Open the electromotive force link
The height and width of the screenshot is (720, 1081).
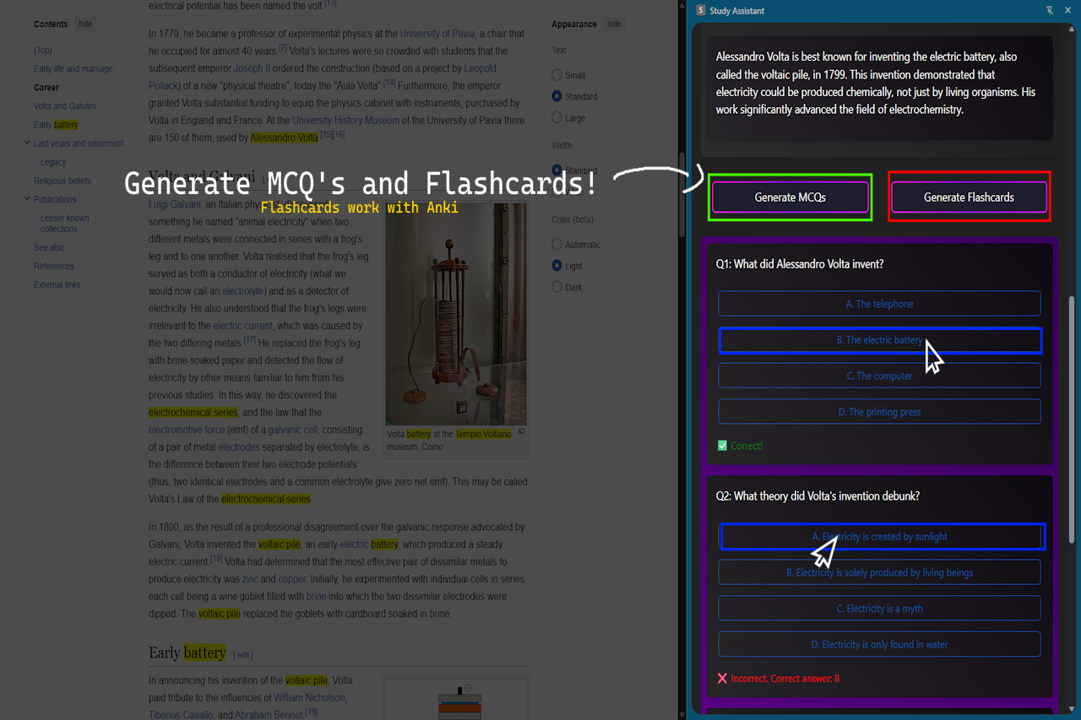tap(187, 430)
